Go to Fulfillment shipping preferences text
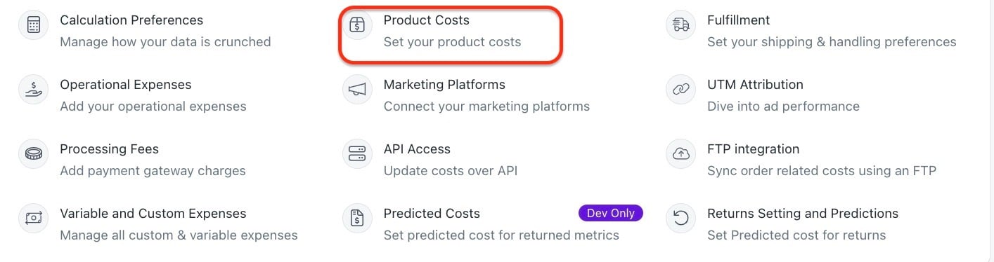Image resolution: width=994 pixels, height=262 pixels. coord(832,42)
